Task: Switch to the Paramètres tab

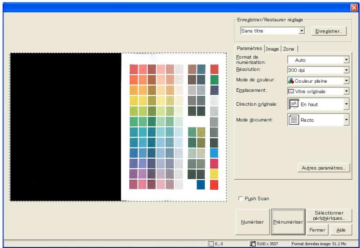Action: click(249, 48)
